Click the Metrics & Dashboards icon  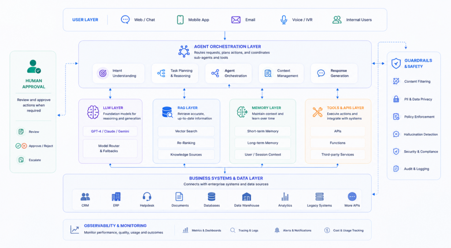[185, 230]
